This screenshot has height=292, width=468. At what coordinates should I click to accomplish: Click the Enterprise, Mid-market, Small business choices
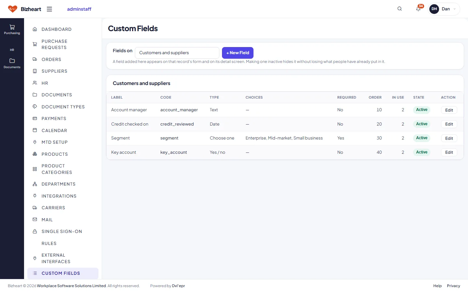click(x=284, y=138)
